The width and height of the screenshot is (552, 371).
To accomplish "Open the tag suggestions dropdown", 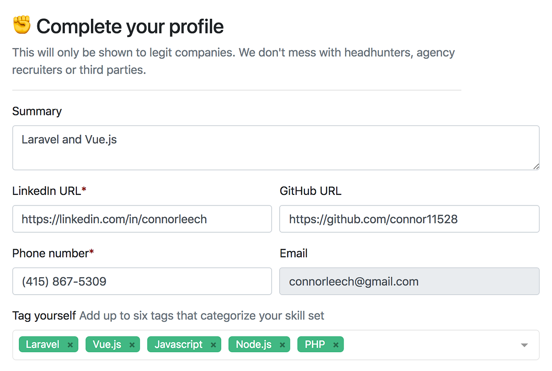I will coord(524,344).
